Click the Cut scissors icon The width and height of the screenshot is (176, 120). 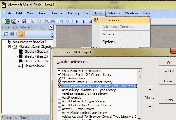tap(32, 21)
